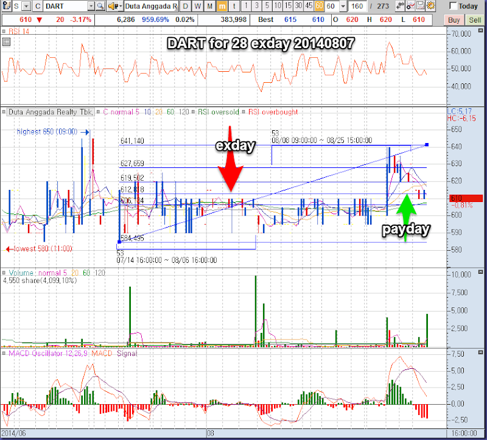The image size is (487, 440).
Task: Click the save chart layout icon
Action: point(421,5)
